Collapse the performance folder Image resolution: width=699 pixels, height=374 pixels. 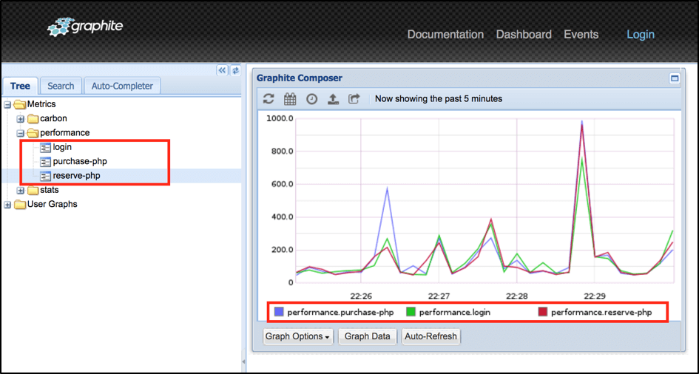pyautogui.click(x=20, y=133)
